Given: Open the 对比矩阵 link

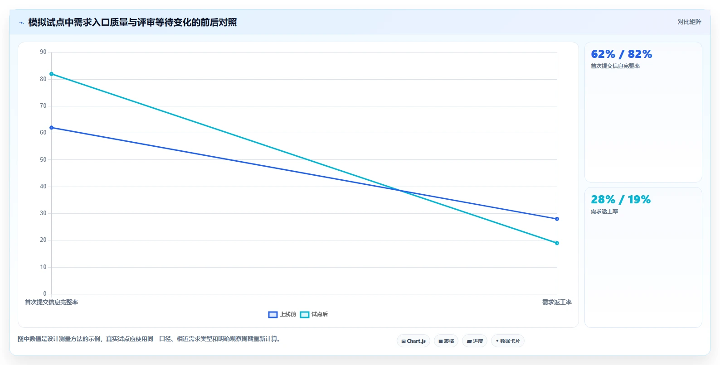Looking at the screenshot, I should point(689,22).
